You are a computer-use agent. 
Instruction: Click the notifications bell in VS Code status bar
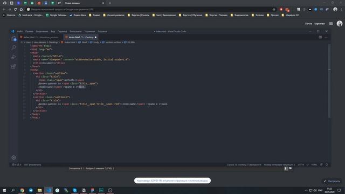[x=327, y=164]
